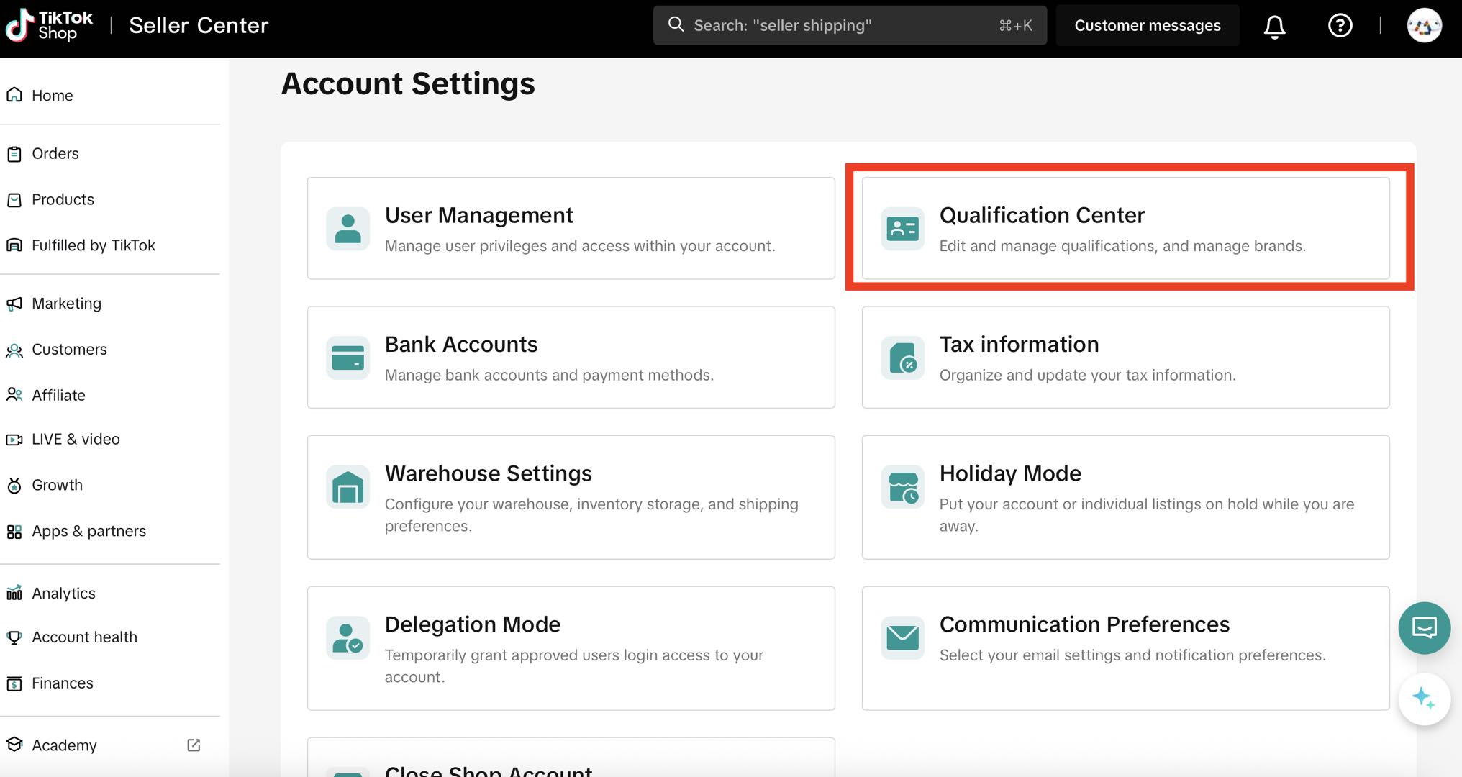Click the Qualification Center ID card icon
The height and width of the screenshot is (777, 1462).
click(x=902, y=229)
